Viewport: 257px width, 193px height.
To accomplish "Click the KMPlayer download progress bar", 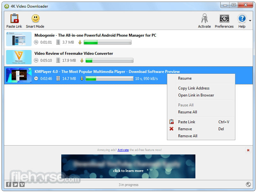I will (x=110, y=79).
